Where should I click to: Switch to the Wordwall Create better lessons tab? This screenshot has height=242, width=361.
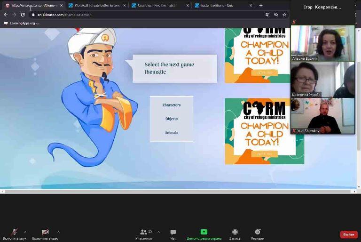click(97, 5)
